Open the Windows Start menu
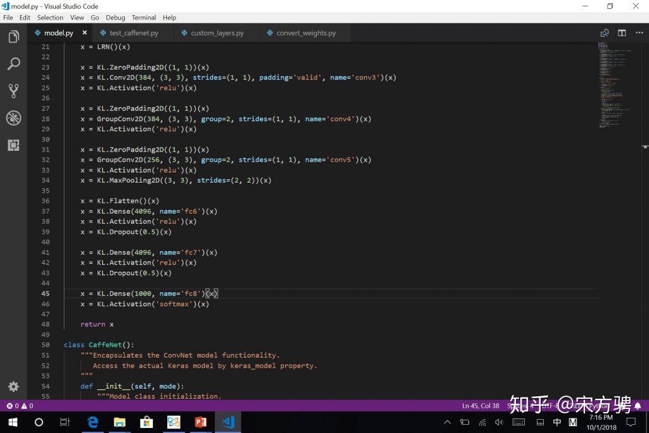649x433 pixels. (13, 422)
